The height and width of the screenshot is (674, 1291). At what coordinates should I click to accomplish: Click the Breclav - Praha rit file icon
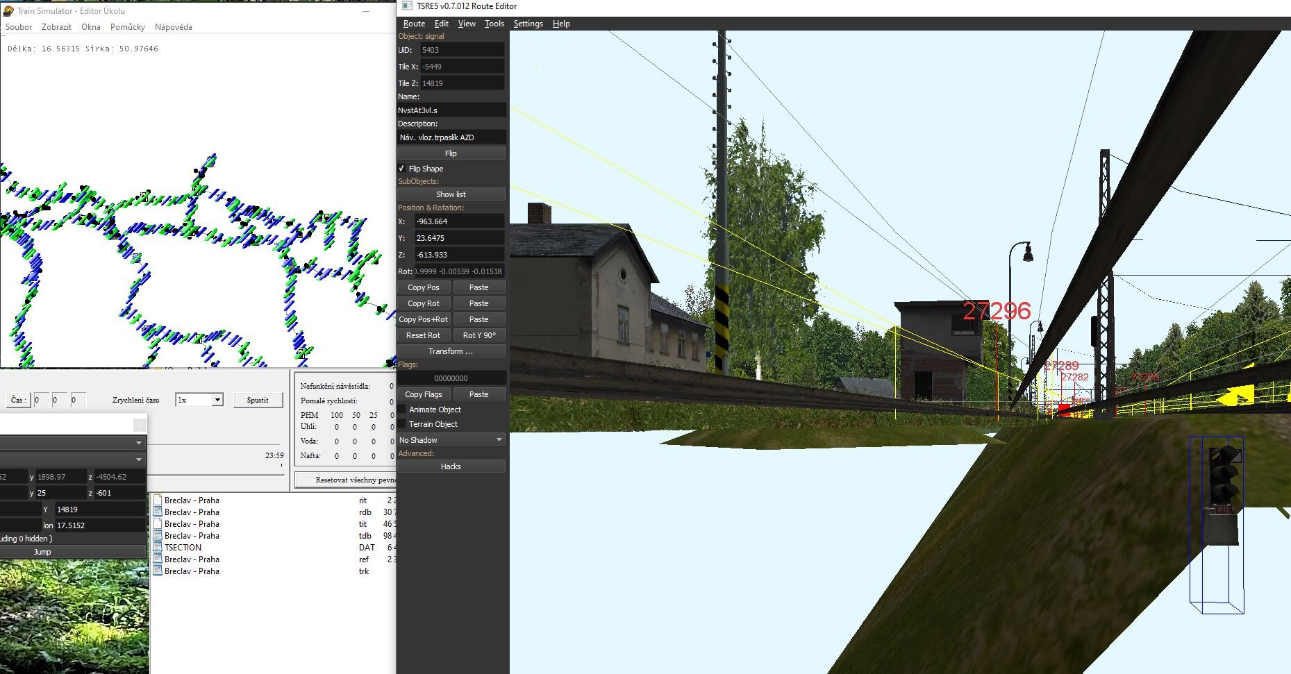coord(158,500)
